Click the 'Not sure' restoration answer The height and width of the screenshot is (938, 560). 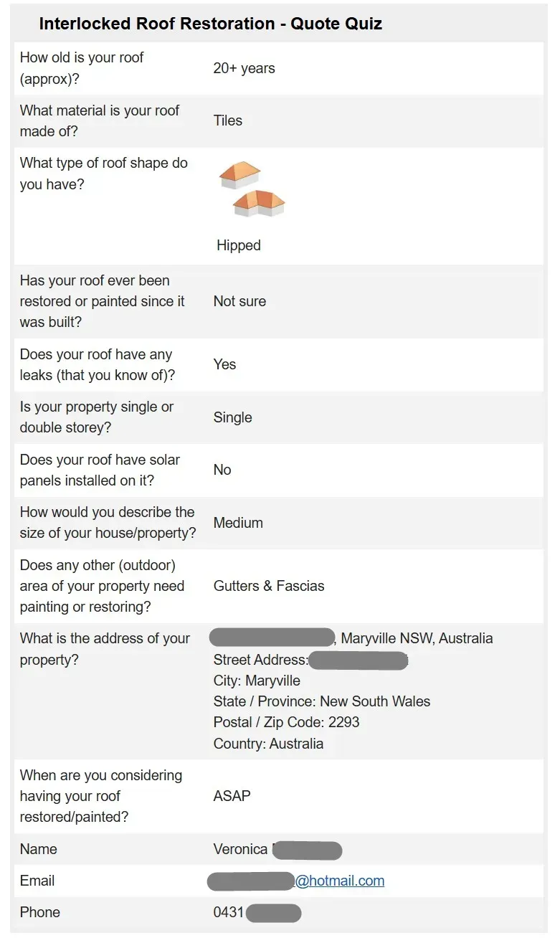point(239,301)
